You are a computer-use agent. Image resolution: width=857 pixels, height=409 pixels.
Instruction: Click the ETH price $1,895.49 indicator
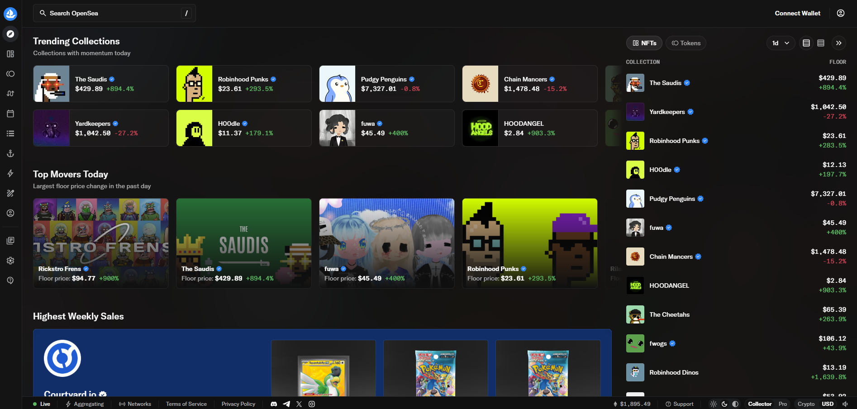point(632,404)
